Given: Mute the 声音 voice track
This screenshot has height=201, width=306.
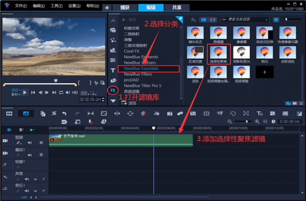Looking at the screenshot, I should [26, 178].
